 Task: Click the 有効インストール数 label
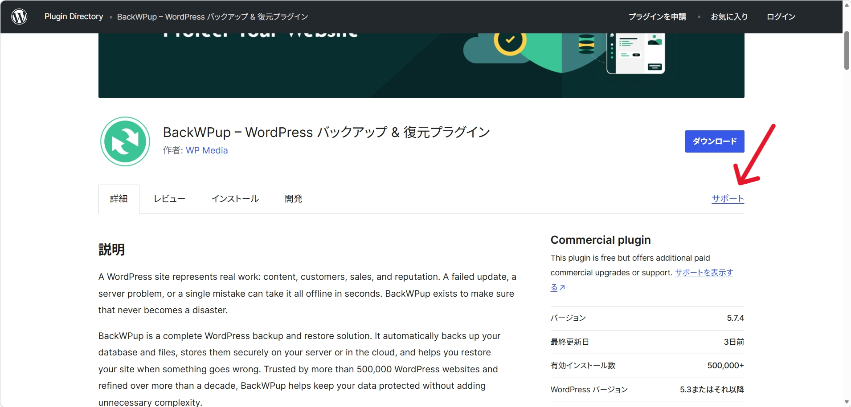(583, 366)
